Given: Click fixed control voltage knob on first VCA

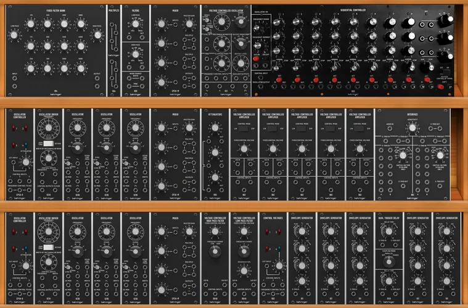Looking at the screenshot, I should 244,149.
